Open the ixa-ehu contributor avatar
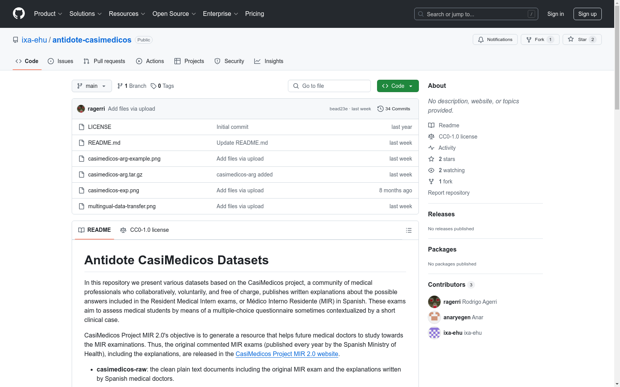 click(x=434, y=333)
